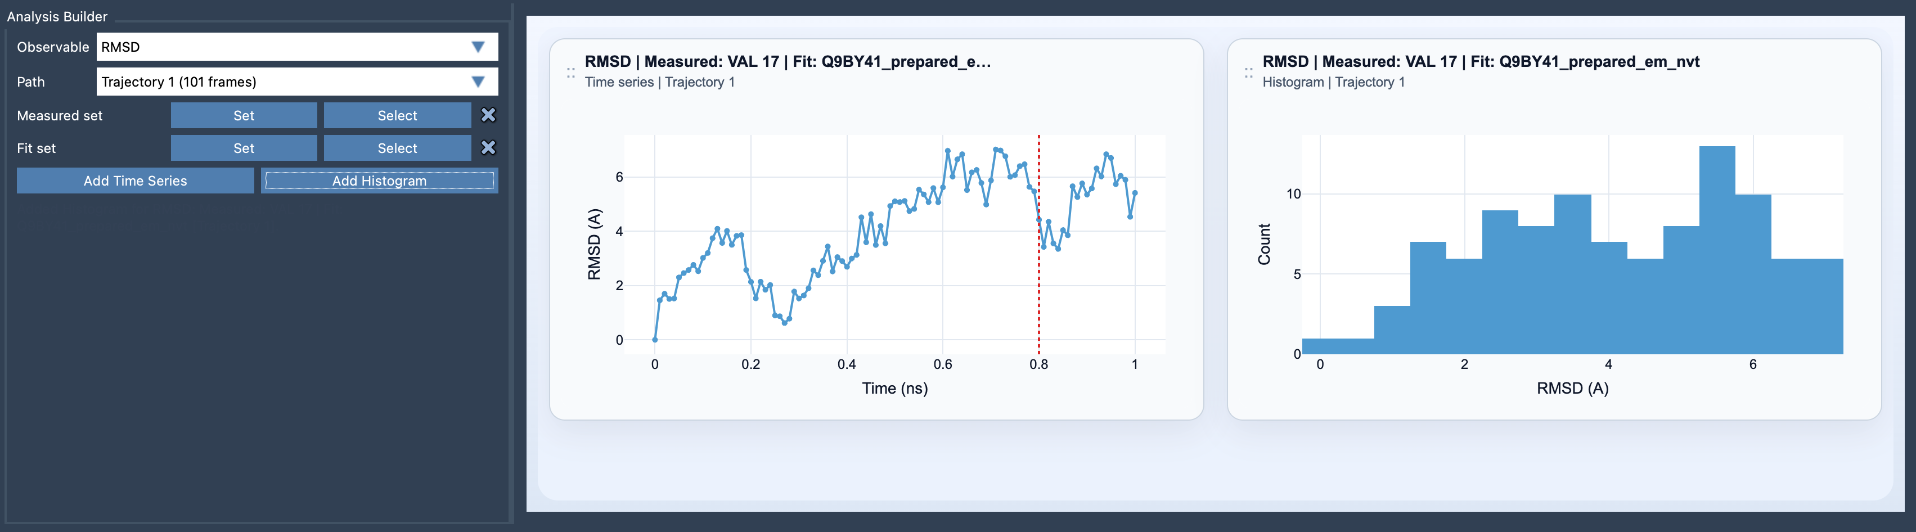Click the Path dropdown arrow
1916x532 pixels.
tap(479, 82)
